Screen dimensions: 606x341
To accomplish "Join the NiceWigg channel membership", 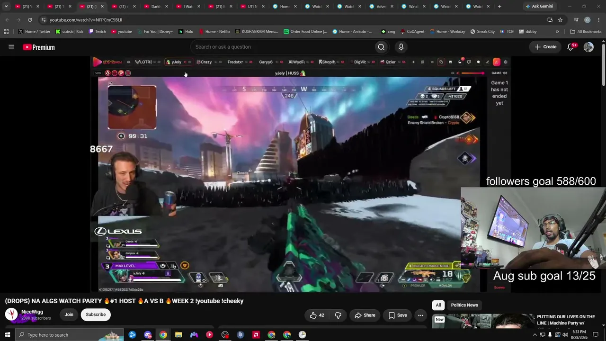I will tap(69, 314).
